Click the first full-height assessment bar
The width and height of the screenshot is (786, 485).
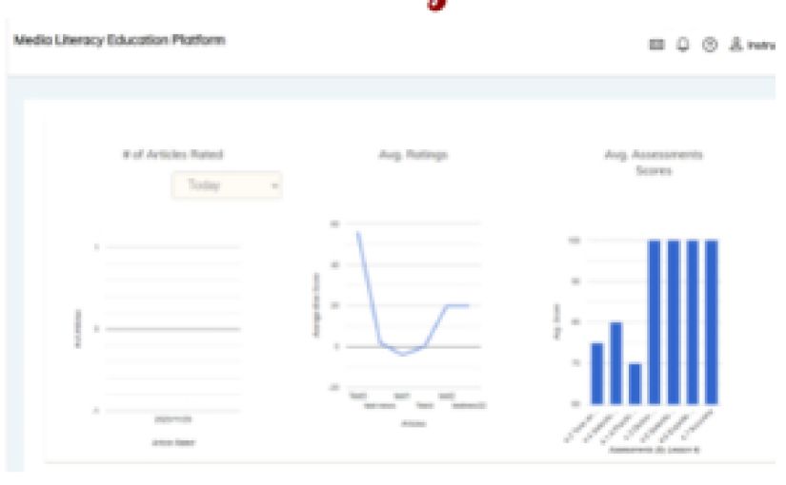click(x=654, y=321)
